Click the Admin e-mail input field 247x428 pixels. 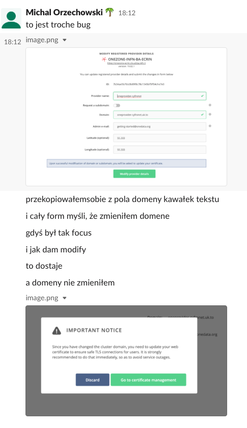(x=159, y=126)
